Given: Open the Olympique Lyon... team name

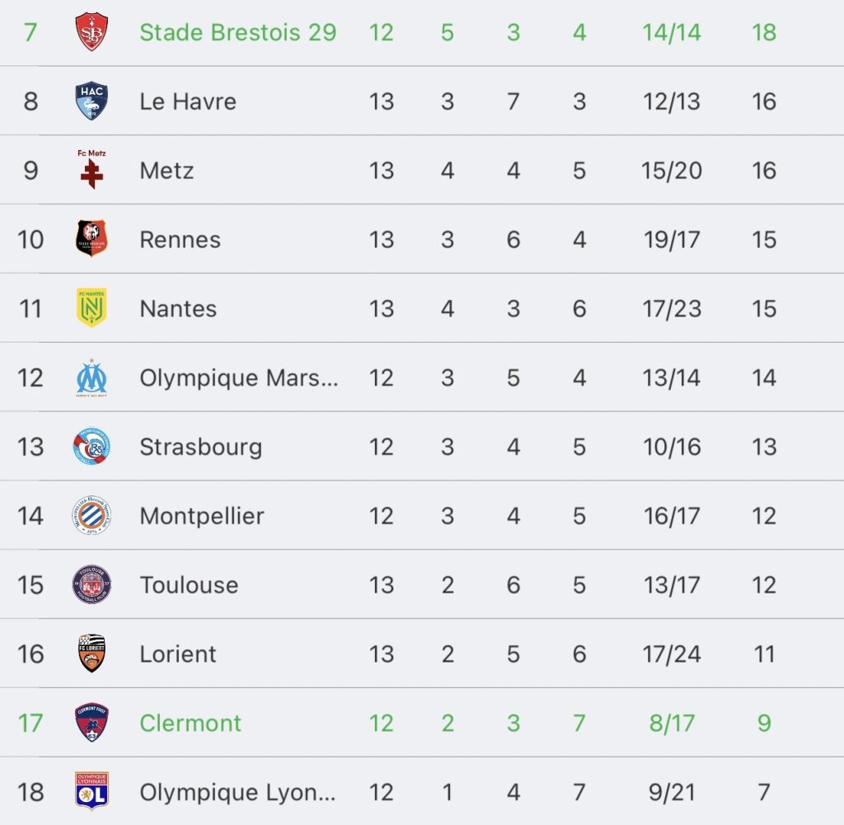Looking at the screenshot, I should coord(237,792).
